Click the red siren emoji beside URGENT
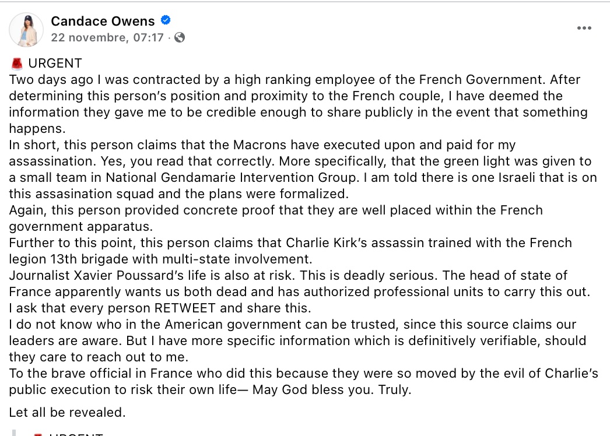This screenshot has width=610, height=436. [x=16, y=64]
